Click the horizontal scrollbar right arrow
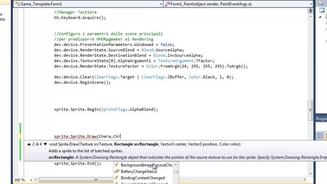Screen dimensions: 327x184 click(x=305, y=179)
